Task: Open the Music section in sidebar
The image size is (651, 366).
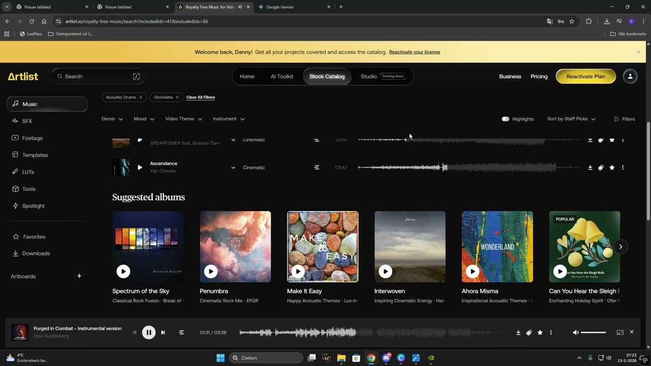Action: click(x=47, y=104)
